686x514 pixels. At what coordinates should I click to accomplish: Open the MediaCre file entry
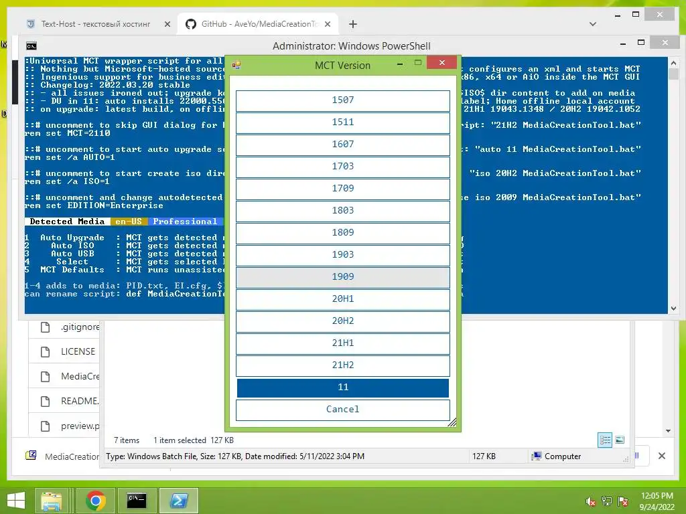(80, 376)
